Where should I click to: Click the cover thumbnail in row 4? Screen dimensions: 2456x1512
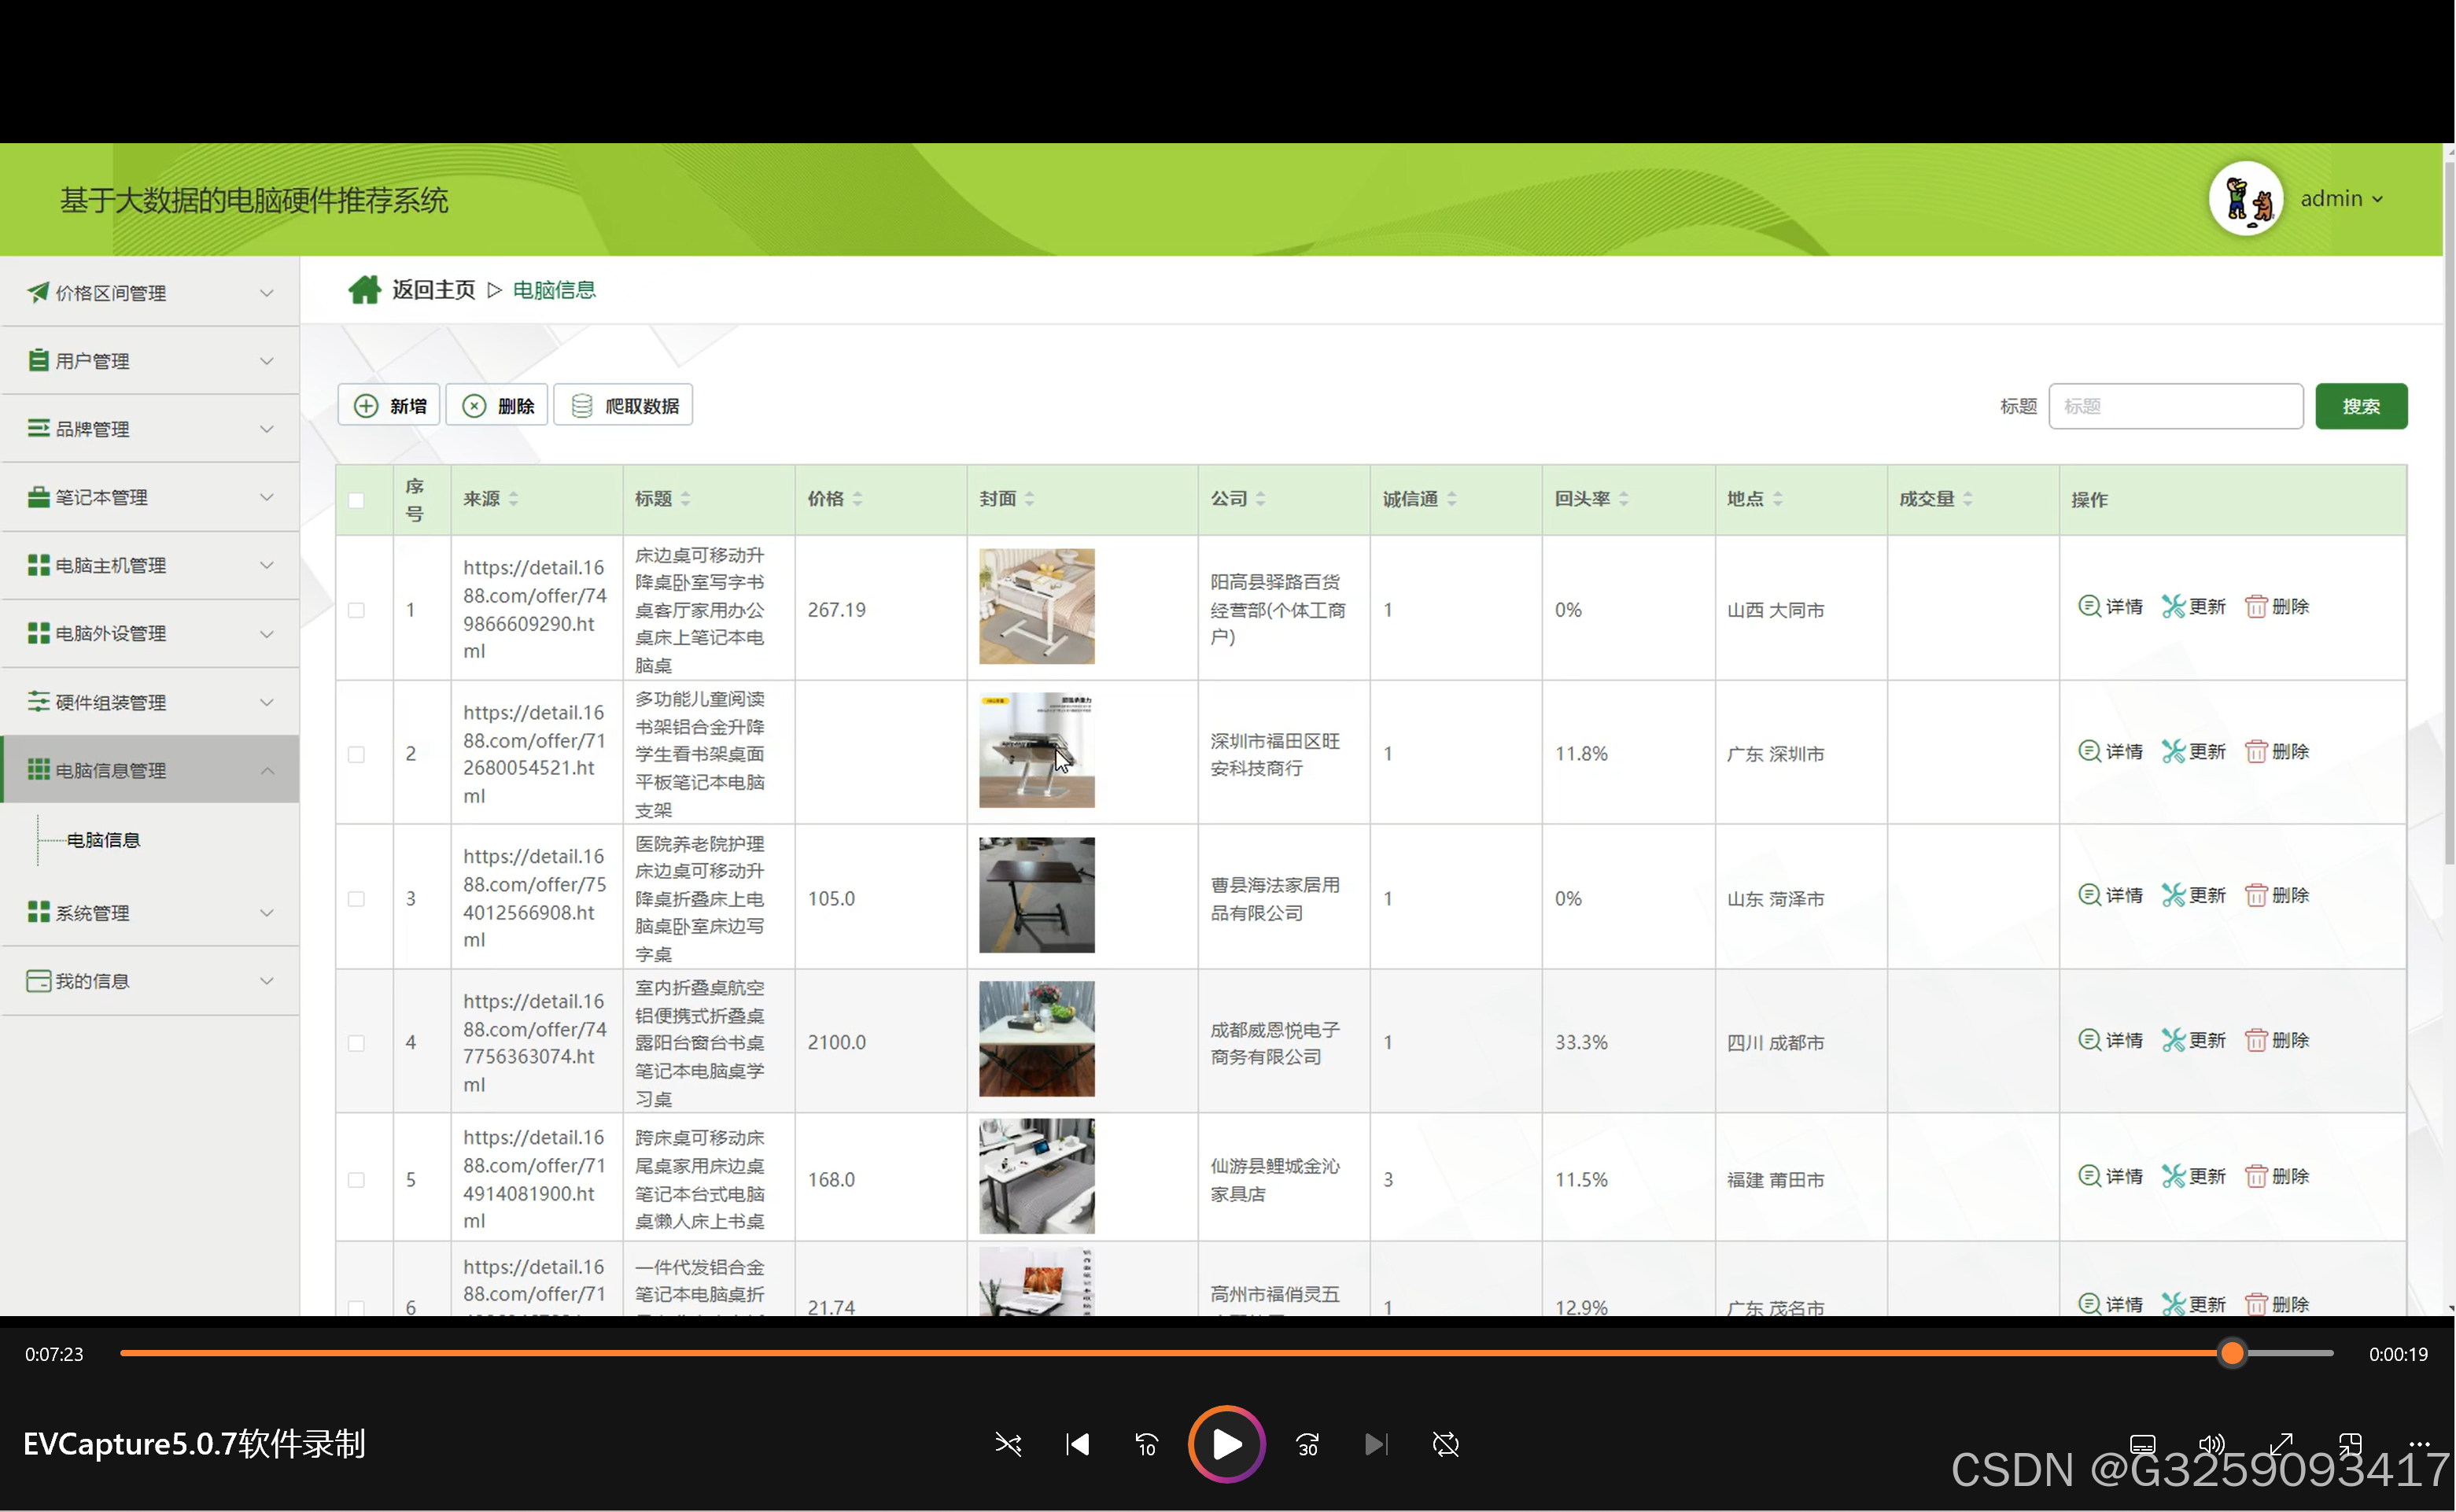click(x=1036, y=1039)
